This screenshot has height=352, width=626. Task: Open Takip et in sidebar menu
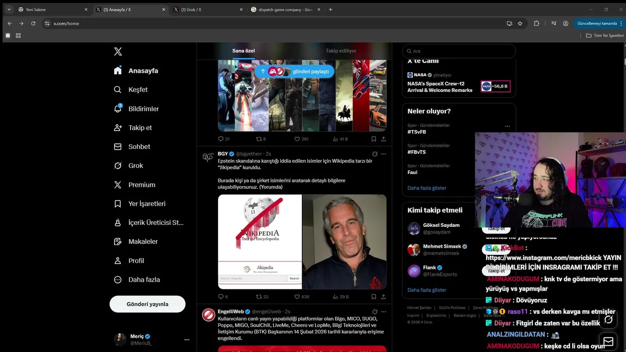133,128
